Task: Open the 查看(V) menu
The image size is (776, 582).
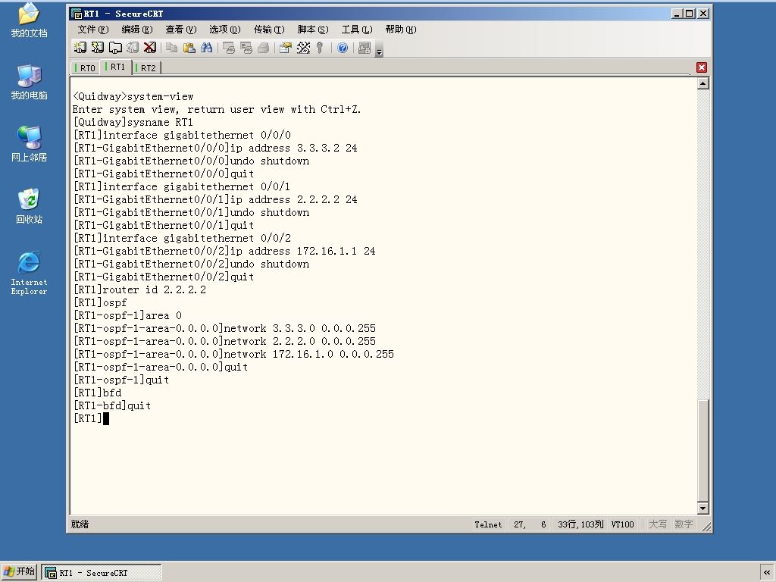Action: tap(180, 30)
